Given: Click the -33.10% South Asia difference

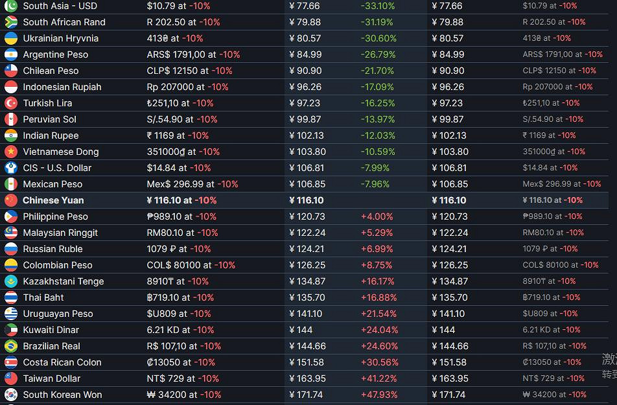Looking at the screenshot, I should [x=377, y=6].
